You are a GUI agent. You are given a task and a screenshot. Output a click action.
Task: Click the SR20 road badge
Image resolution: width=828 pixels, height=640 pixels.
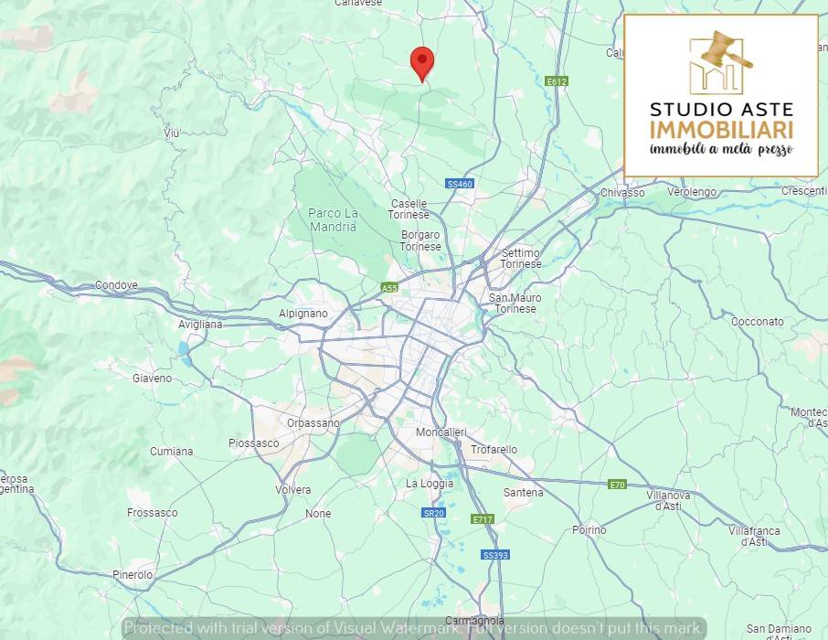(x=434, y=513)
